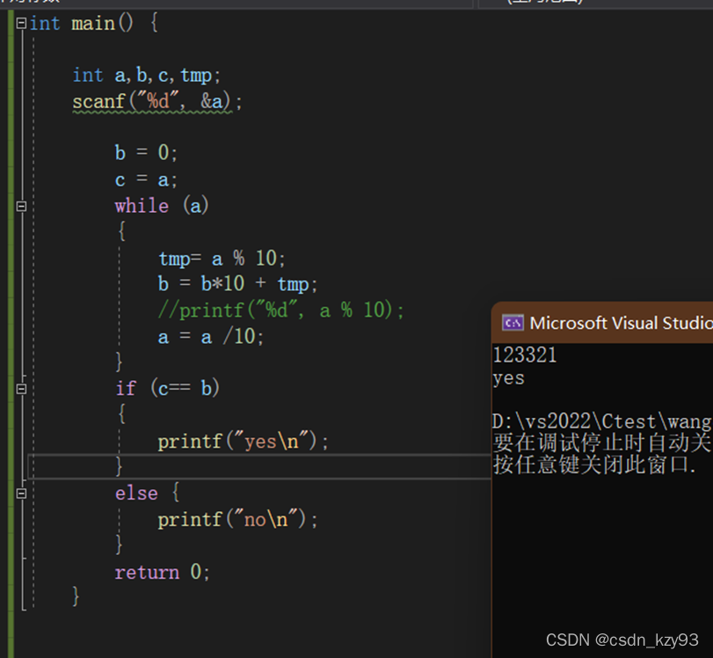
Task: Click the Microsoft Visual Studio console title
Action: coord(622,323)
